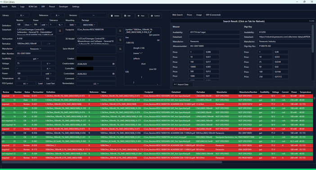Click the Stackpole Electronics manufactor cell
The height and width of the screenshot is (170, 316).
(226, 137)
